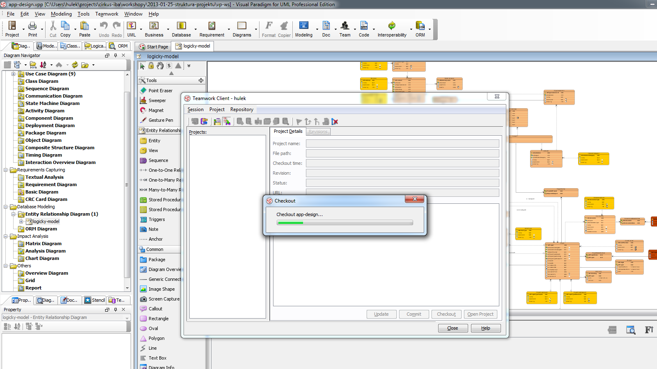Expand the Use Case Diagram (9) node
The image size is (657, 369).
point(13,74)
